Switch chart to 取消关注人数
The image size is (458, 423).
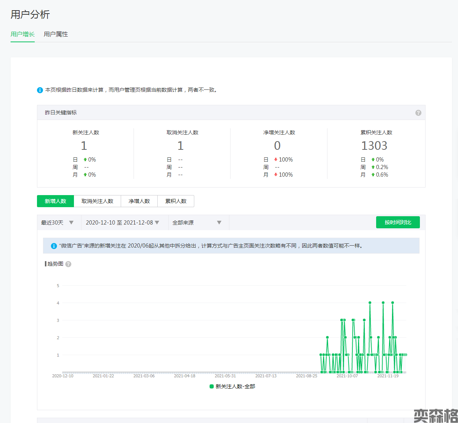click(97, 201)
